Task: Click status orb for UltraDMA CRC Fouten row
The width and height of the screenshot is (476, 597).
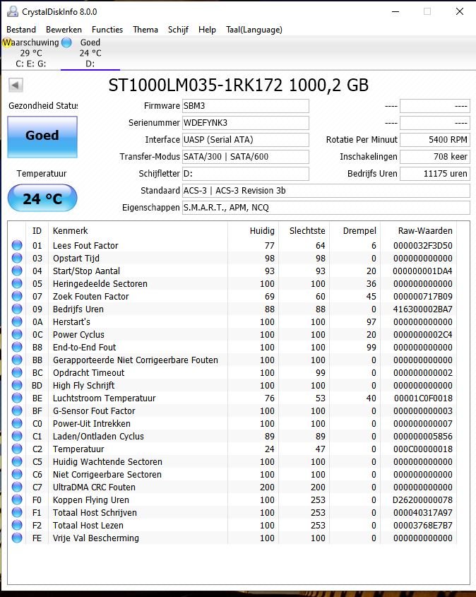Action: pos(17,487)
